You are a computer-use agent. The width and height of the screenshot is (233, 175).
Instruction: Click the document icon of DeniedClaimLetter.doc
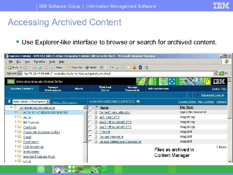(96, 112)
